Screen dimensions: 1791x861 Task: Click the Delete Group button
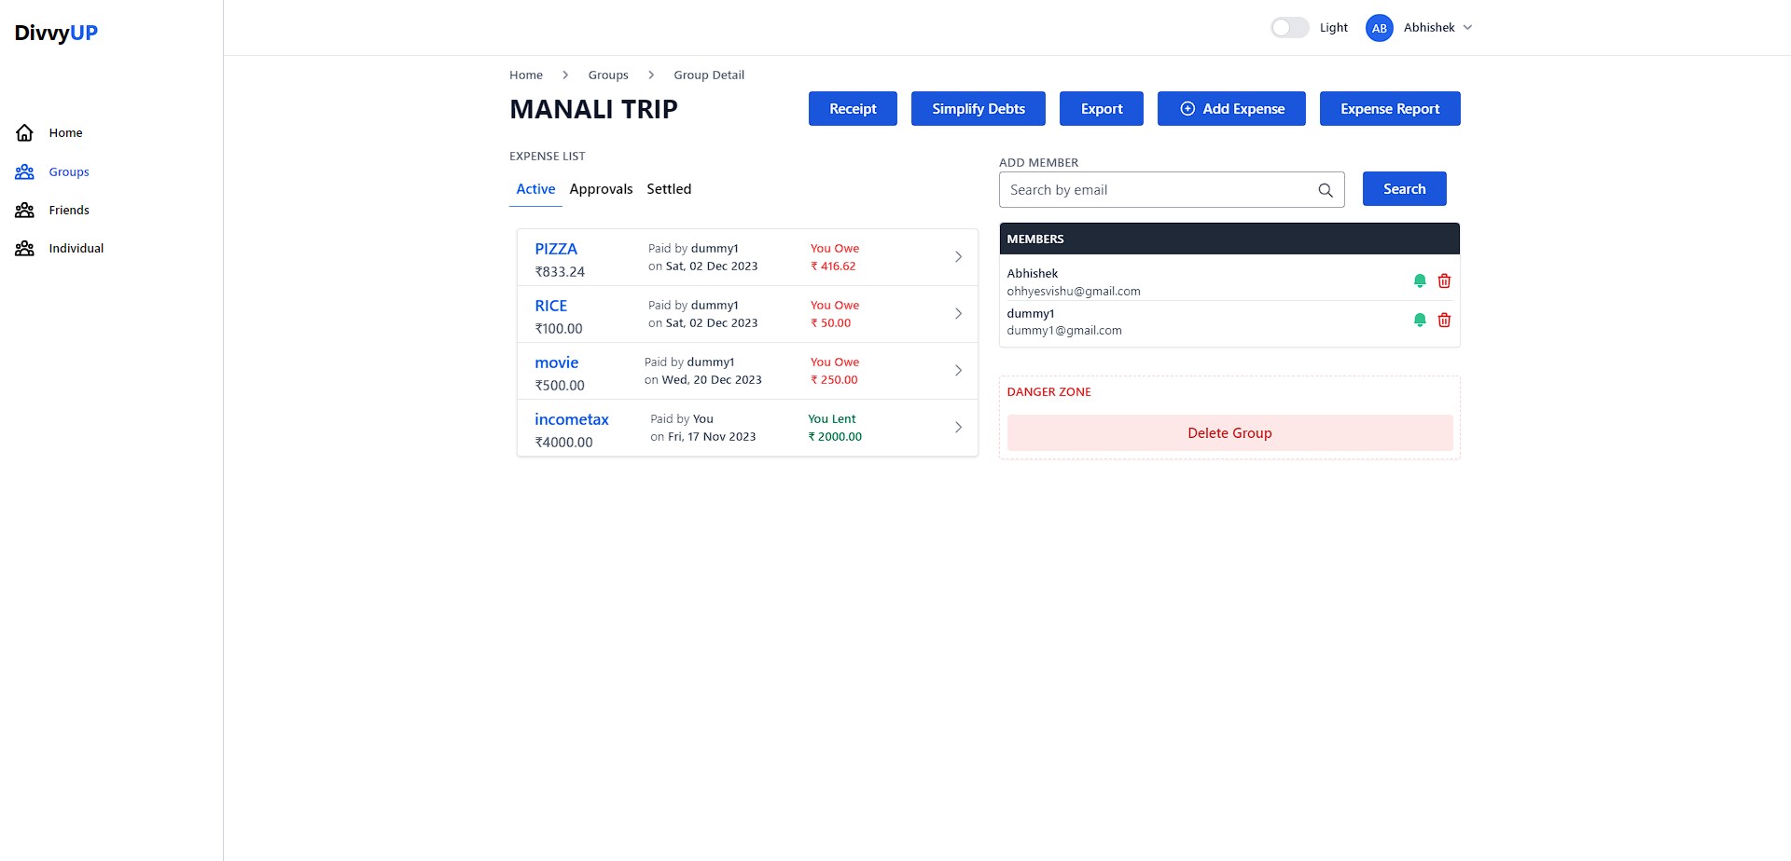(x=1229, y=433)
